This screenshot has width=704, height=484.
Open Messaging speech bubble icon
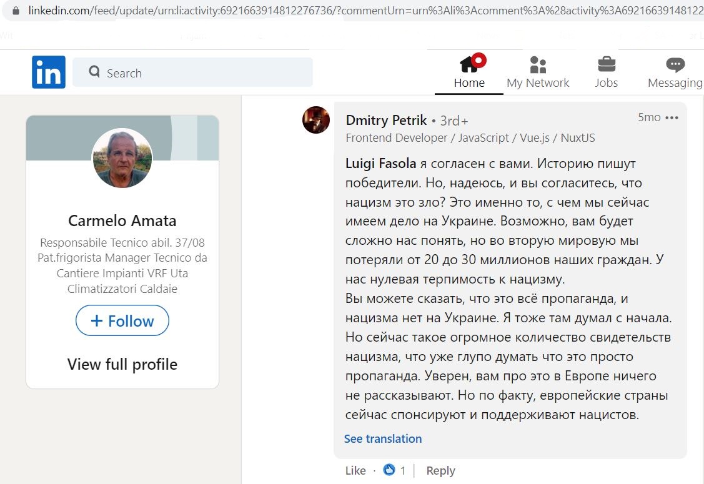click(675, 65)
